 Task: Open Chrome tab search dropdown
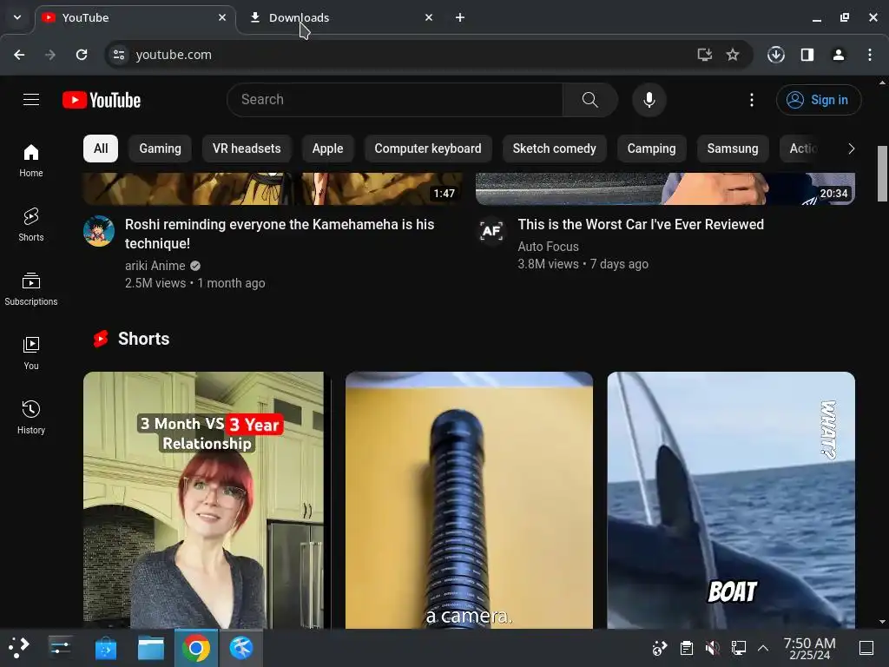tap(17, 17)
